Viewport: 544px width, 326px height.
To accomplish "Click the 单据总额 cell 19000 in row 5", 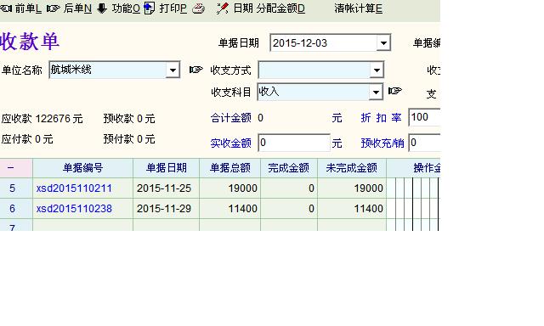I will click(230, 188).
